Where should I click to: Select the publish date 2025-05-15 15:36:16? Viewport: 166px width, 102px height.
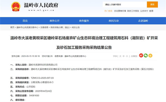point(30,56)
